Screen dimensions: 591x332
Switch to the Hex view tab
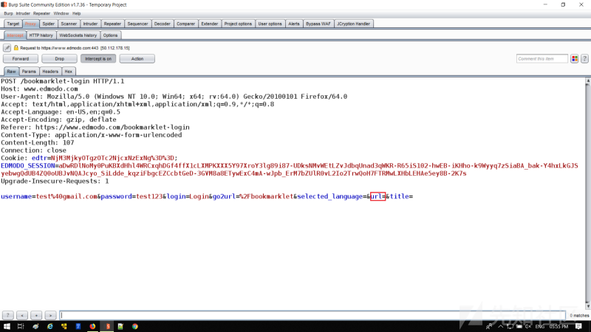click(68, 71)
